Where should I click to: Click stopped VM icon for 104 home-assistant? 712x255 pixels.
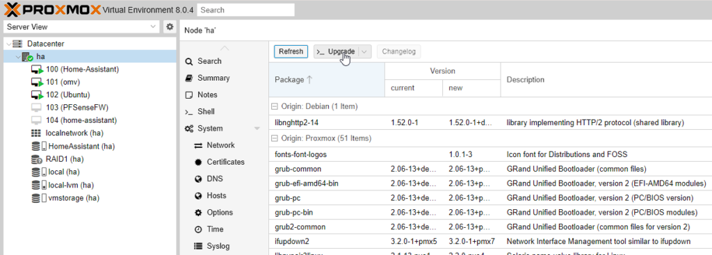pos(36,120)
